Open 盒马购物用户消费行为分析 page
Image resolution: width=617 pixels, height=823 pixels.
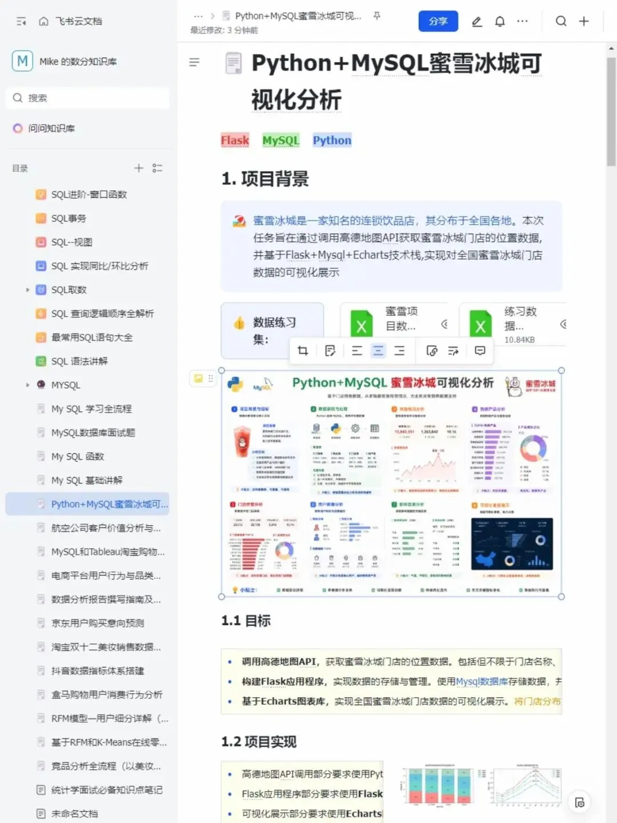[x=107, y=695]
